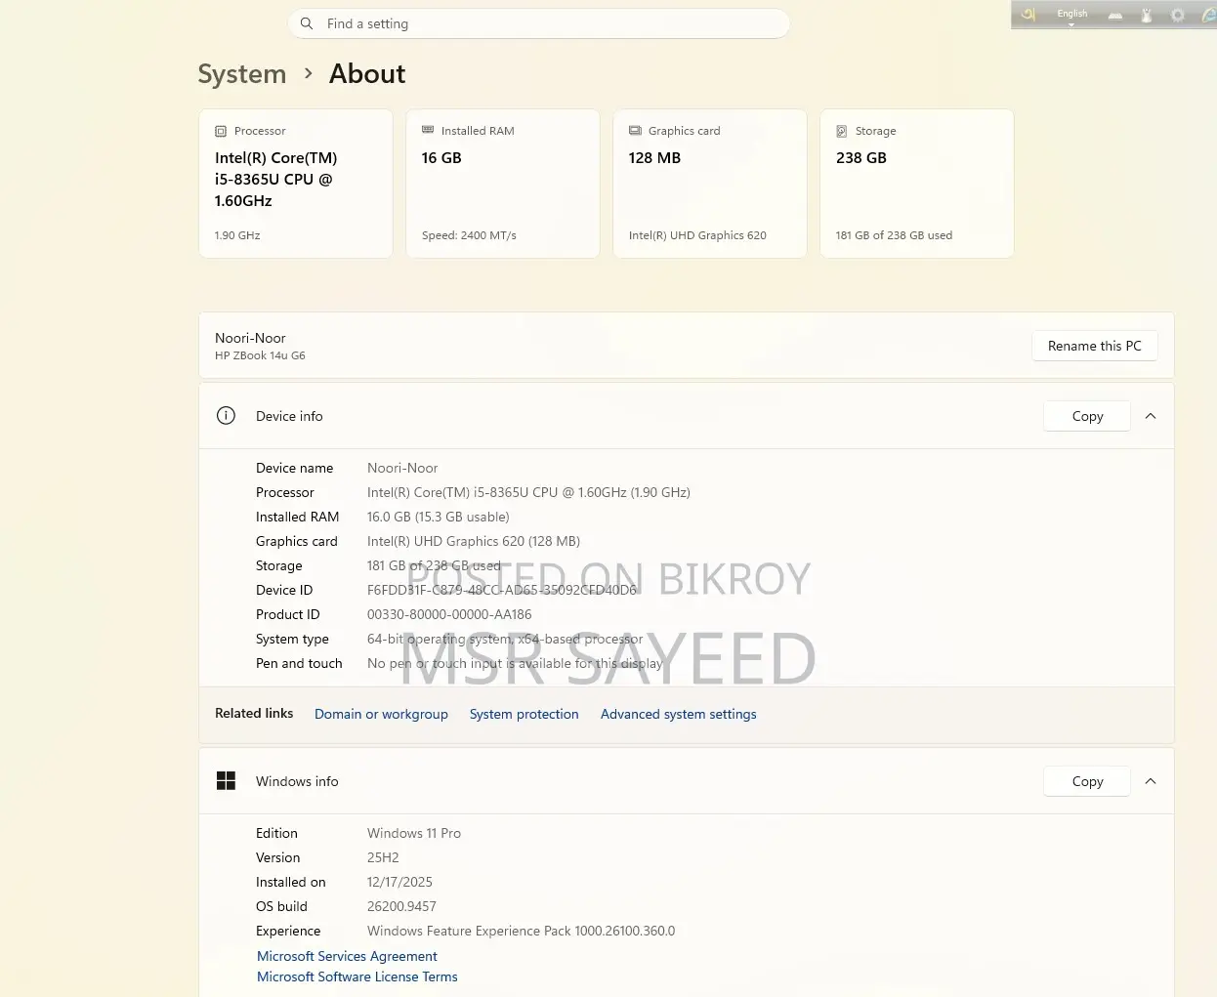The image size is (1217, 997).
Task: Click the version value 25H2
Action: coord(383,857)
